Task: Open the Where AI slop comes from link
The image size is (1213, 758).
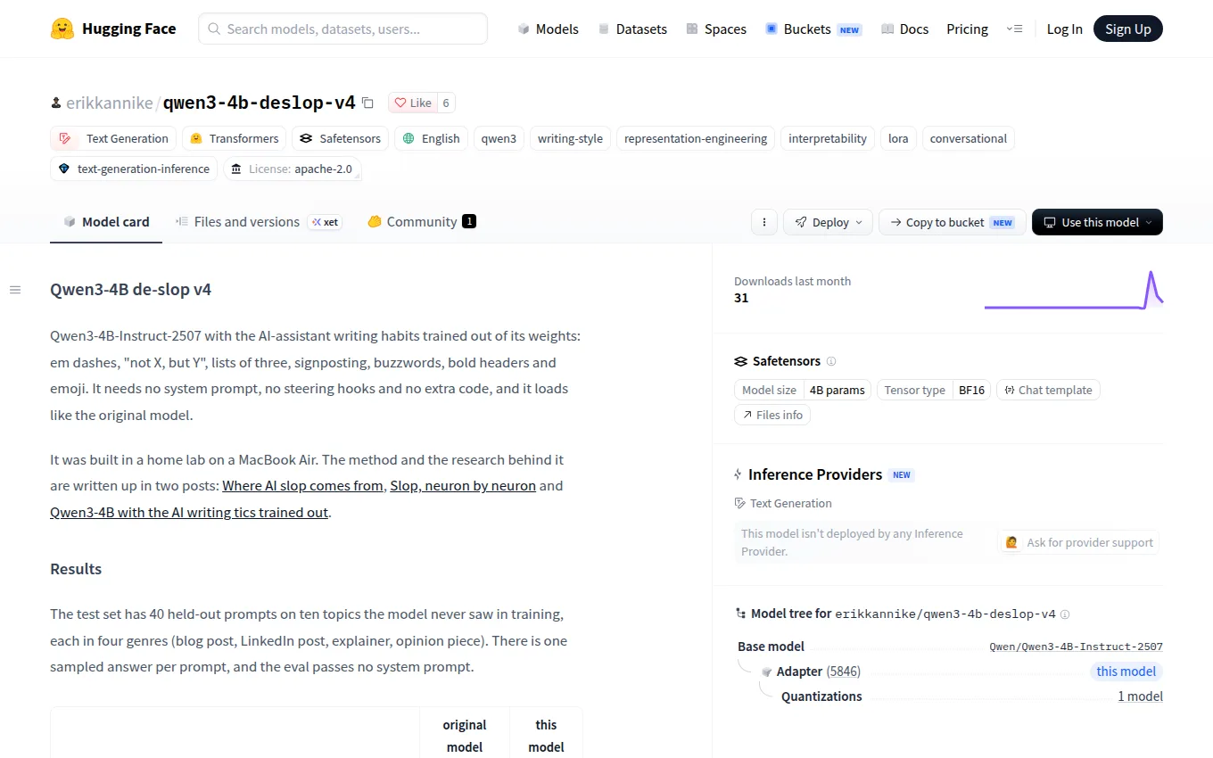Action: (303, 486)
